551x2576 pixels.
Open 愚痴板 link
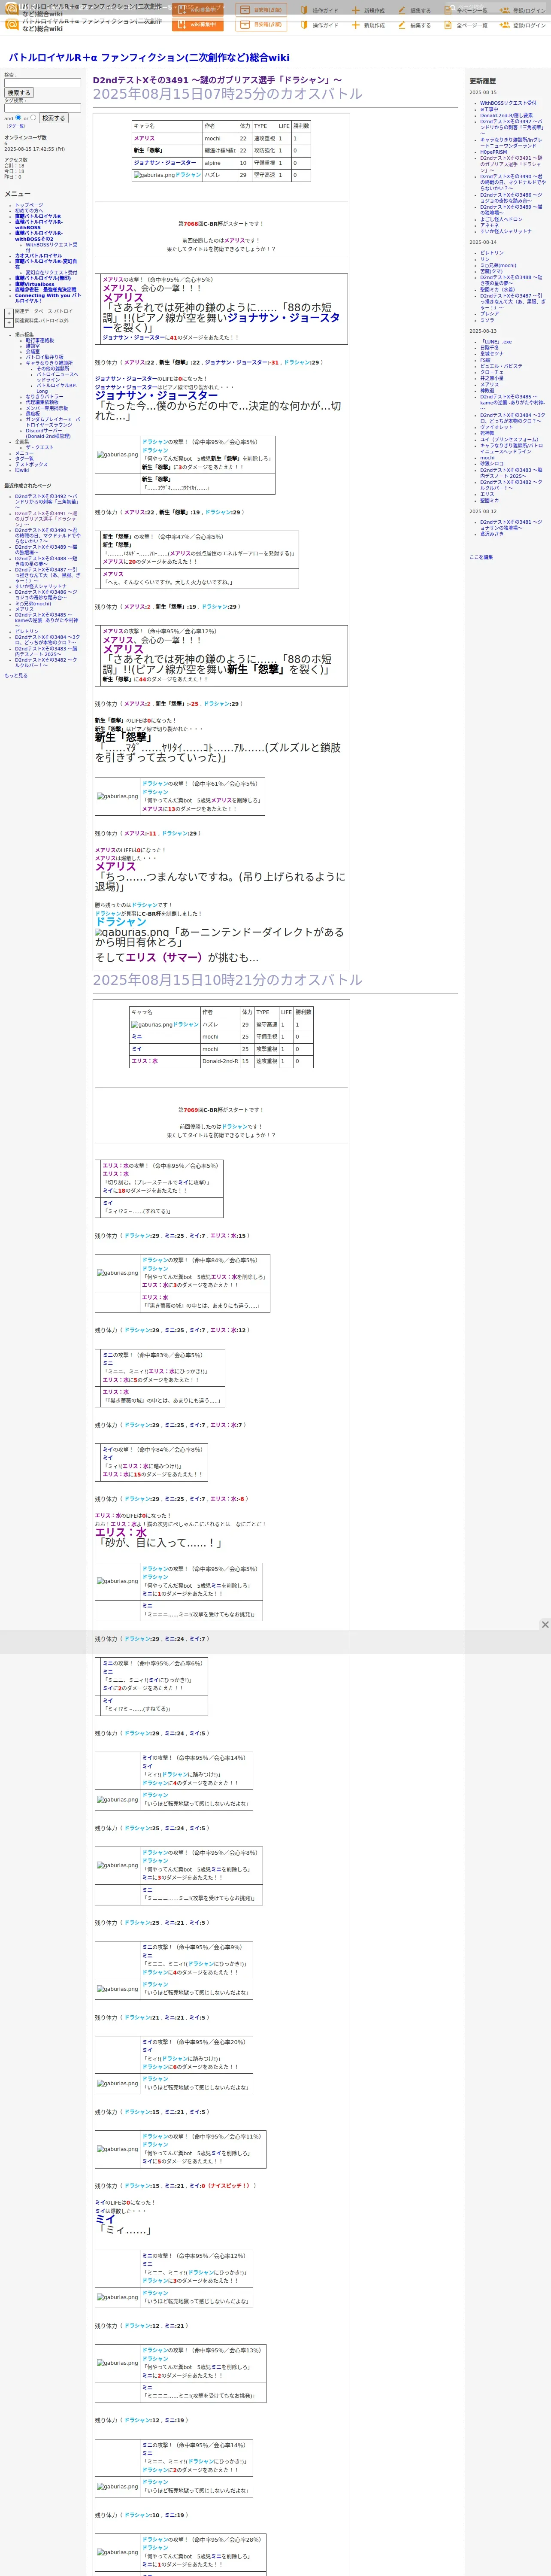coord(33,414)
